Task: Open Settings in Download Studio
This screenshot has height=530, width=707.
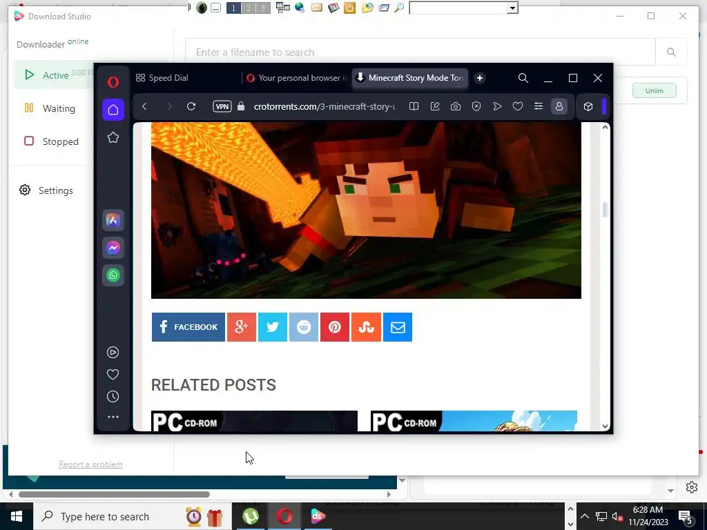Action: pyautogui.click(x=46, y=190)
